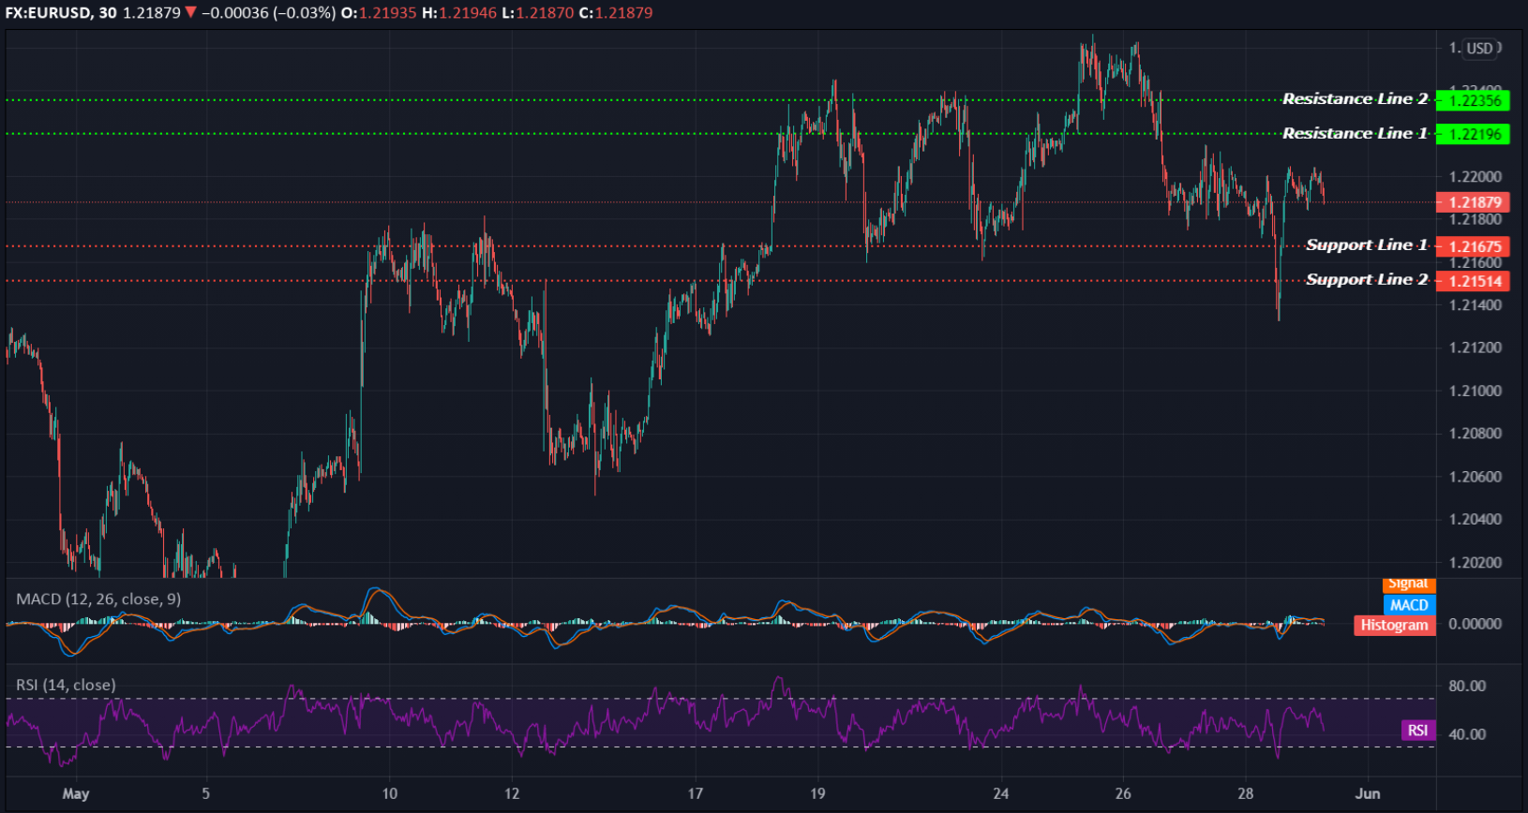Click date 24 on time axis
This screenshot has width=1528, height=813.
click(x=1001, y=793)
